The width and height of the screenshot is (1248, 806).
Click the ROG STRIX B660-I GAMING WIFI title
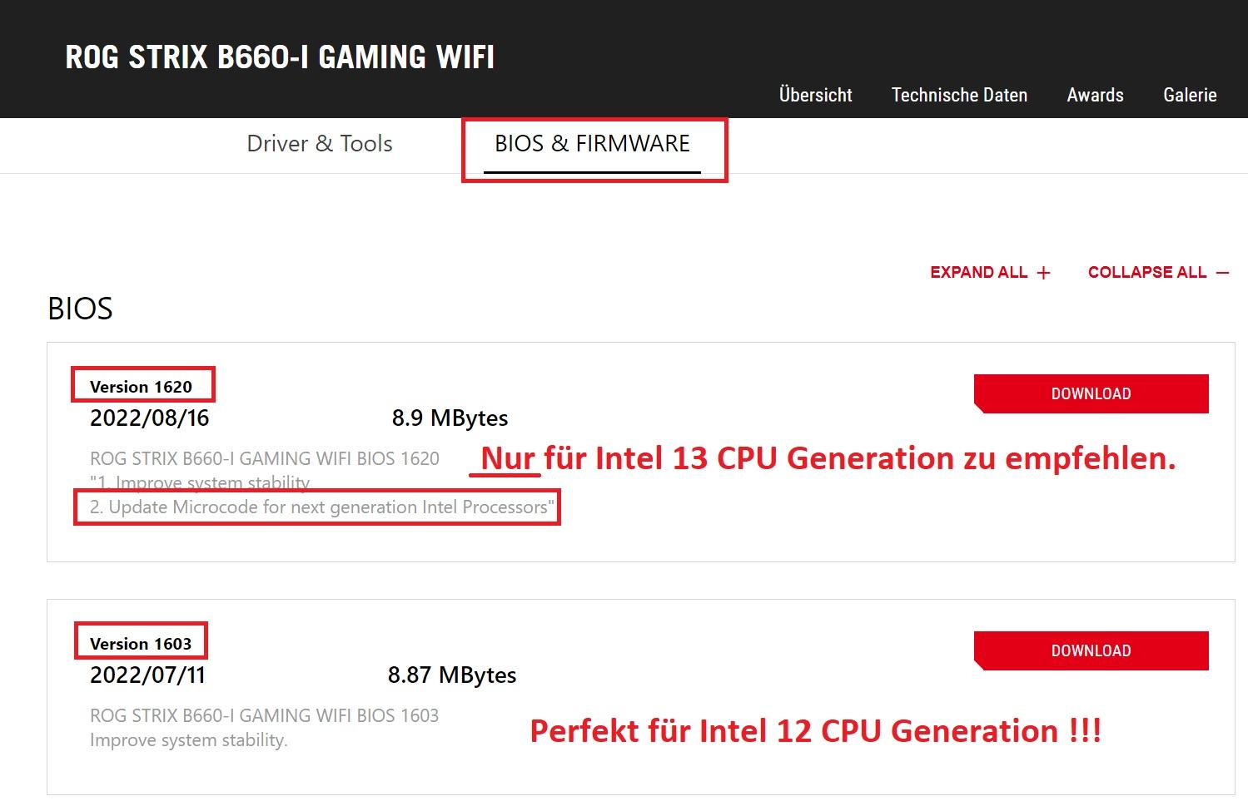280,57
